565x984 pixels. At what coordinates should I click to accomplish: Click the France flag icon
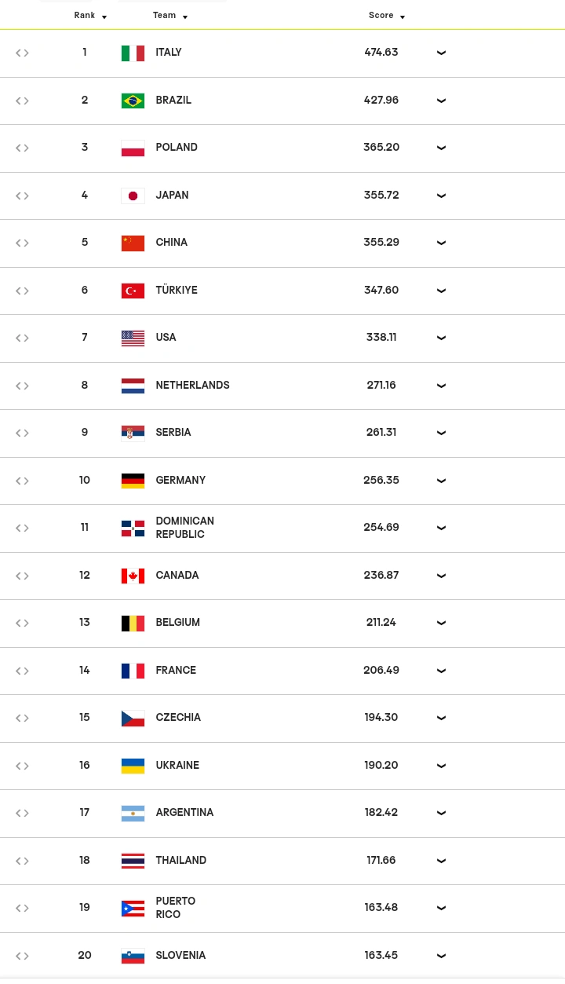pyautogui.click(x=133, y=671)
